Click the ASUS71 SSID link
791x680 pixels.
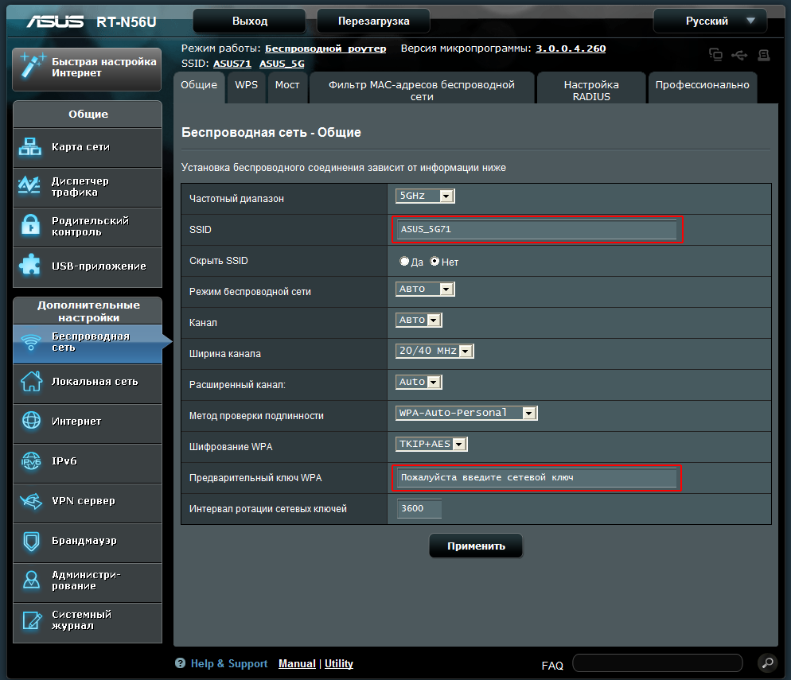click(x=232, y=64)
